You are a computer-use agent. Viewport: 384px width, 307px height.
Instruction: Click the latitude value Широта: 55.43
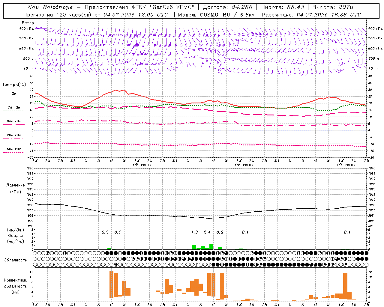pos(282,7)
